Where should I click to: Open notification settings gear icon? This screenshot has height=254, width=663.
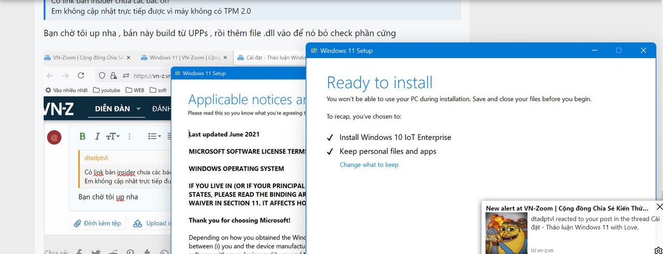pyautogui.click(x=658, y=251)
